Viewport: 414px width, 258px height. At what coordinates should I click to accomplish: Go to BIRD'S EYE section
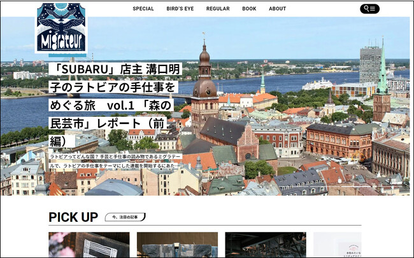[x=180, y=9]
